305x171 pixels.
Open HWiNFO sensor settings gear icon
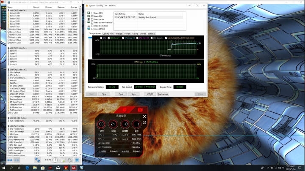coord(69,160)
